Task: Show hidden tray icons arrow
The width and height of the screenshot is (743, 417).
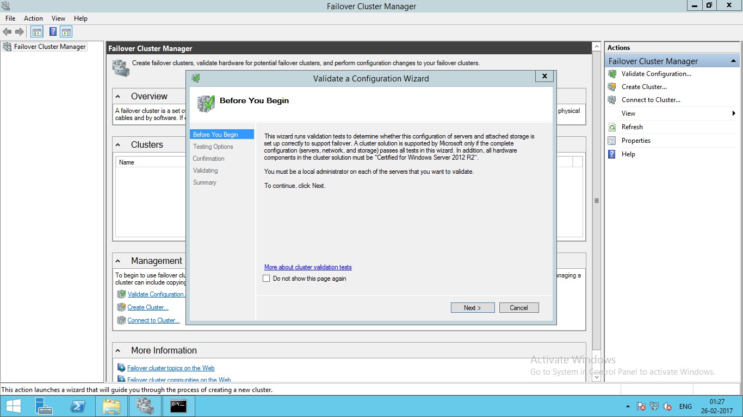Action: click(628, 406)
